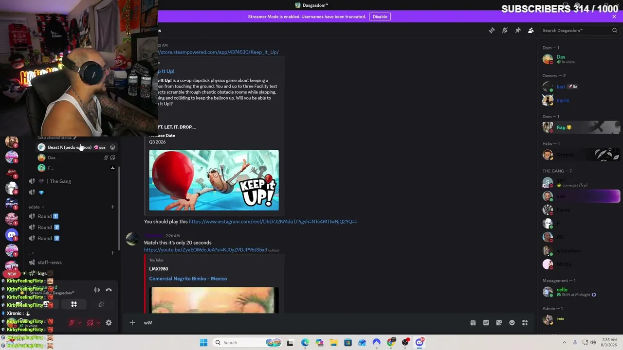
Task: Open the Threads panel in Discord header
Action: 492,30
